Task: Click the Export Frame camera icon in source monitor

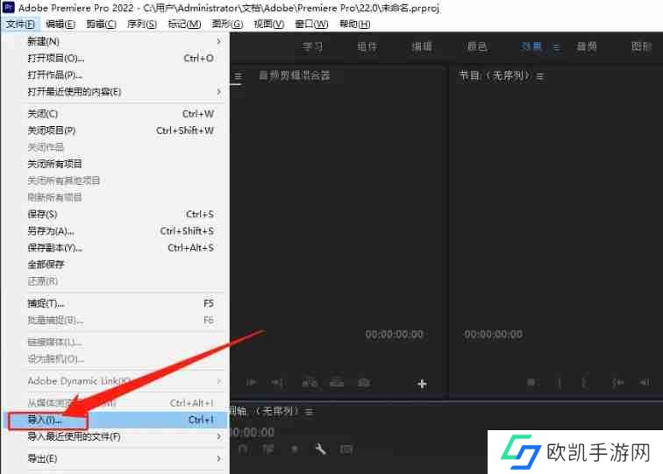Action: [x=364, y=383]
